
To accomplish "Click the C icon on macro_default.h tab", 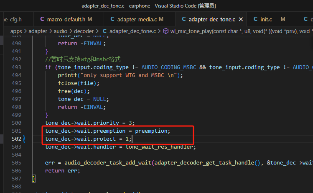I will click(42, 19).
